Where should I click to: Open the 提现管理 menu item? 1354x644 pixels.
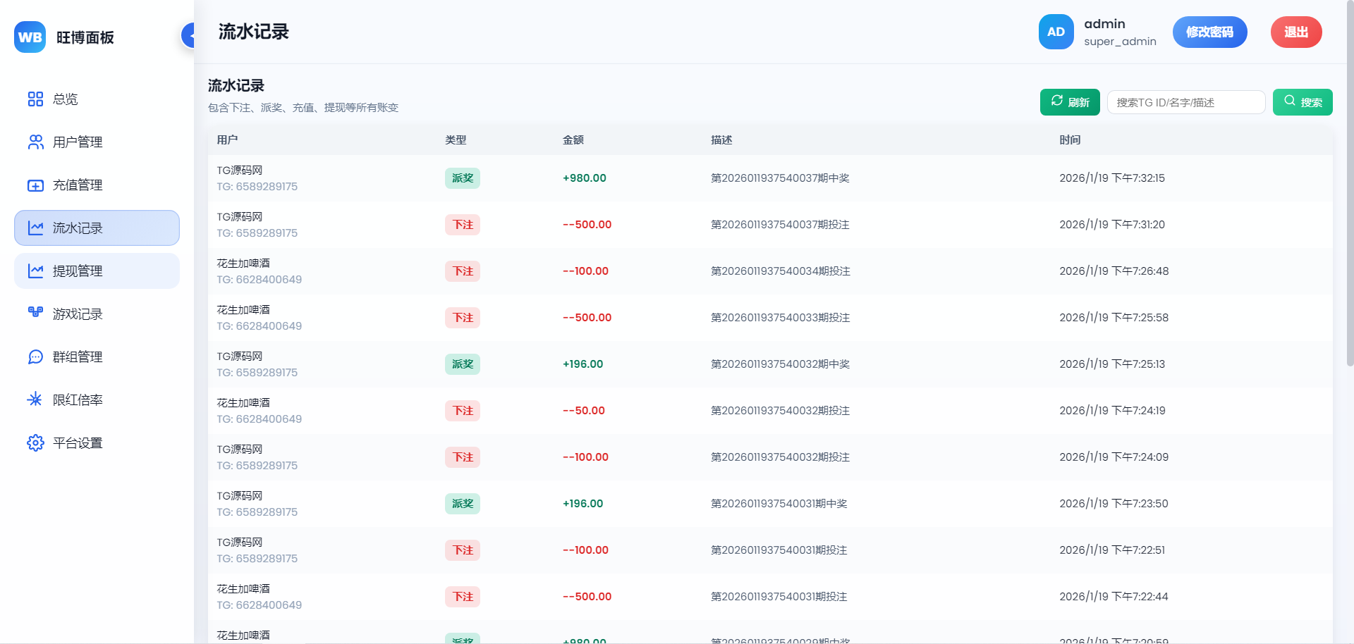[97, 271]
